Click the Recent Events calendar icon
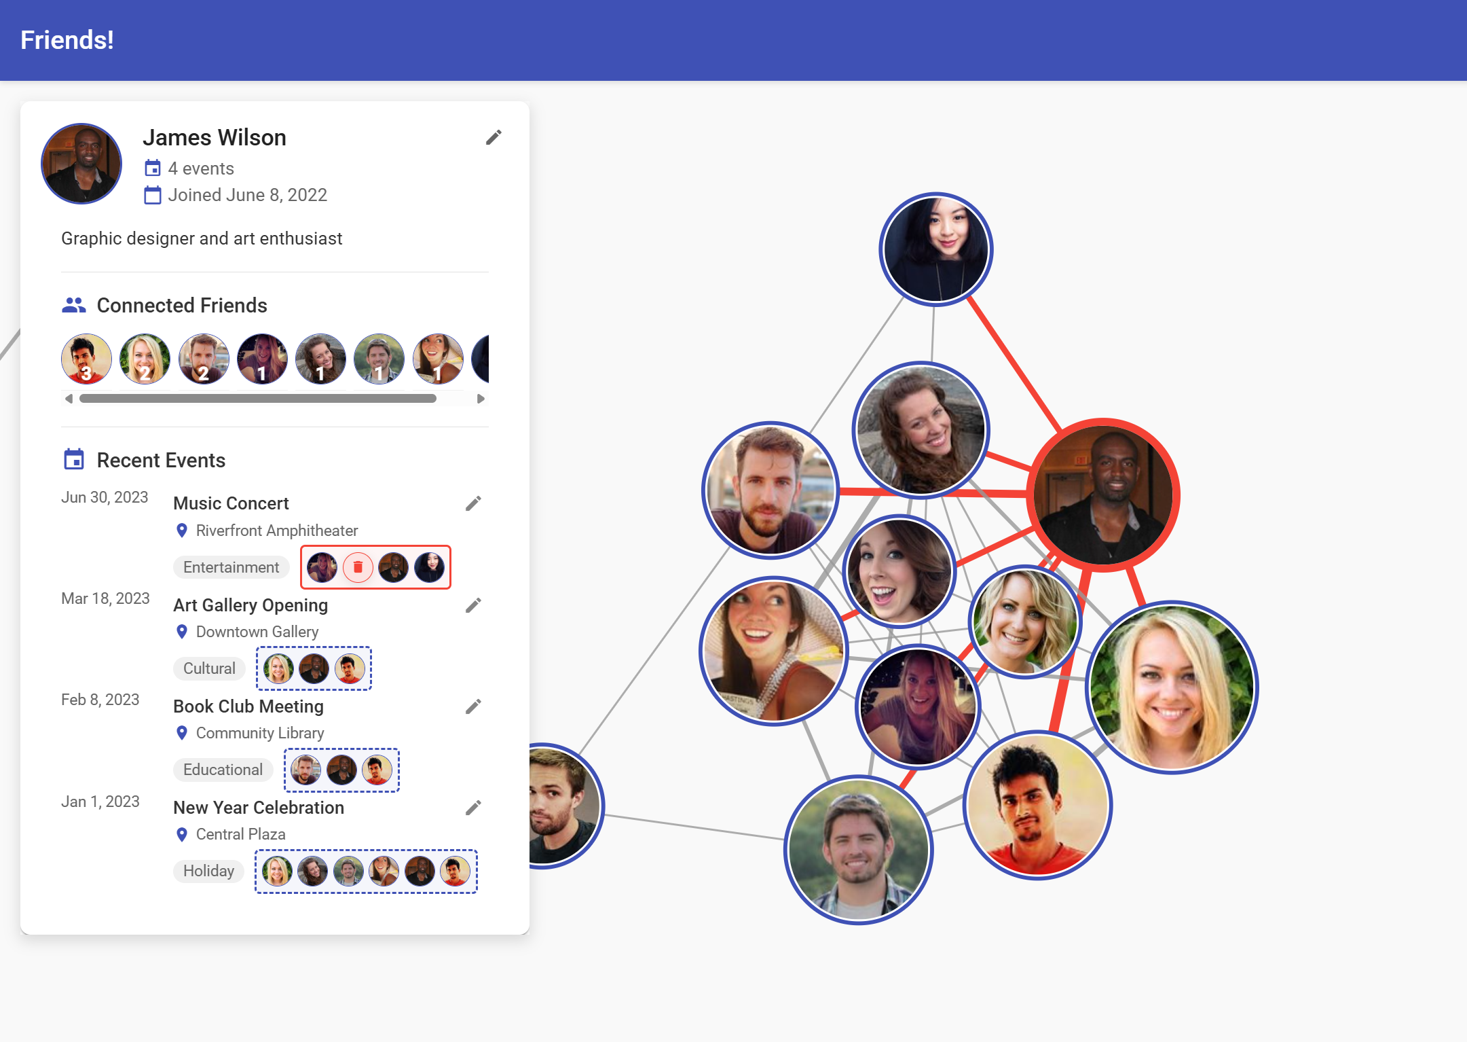 click(74, 460)
